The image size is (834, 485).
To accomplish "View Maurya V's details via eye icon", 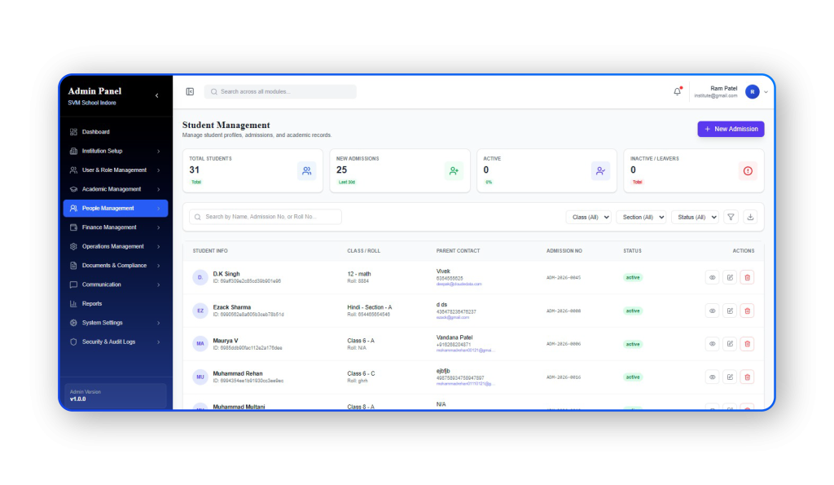I will (712, 344).
